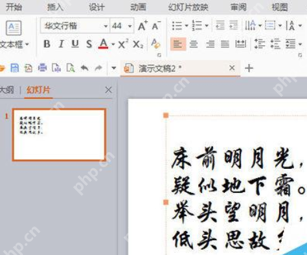
Task: Toggle underline formatting
Action: coord(75,44)
